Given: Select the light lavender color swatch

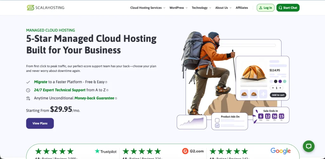Looking at the screenshot, I should (271, 81).
